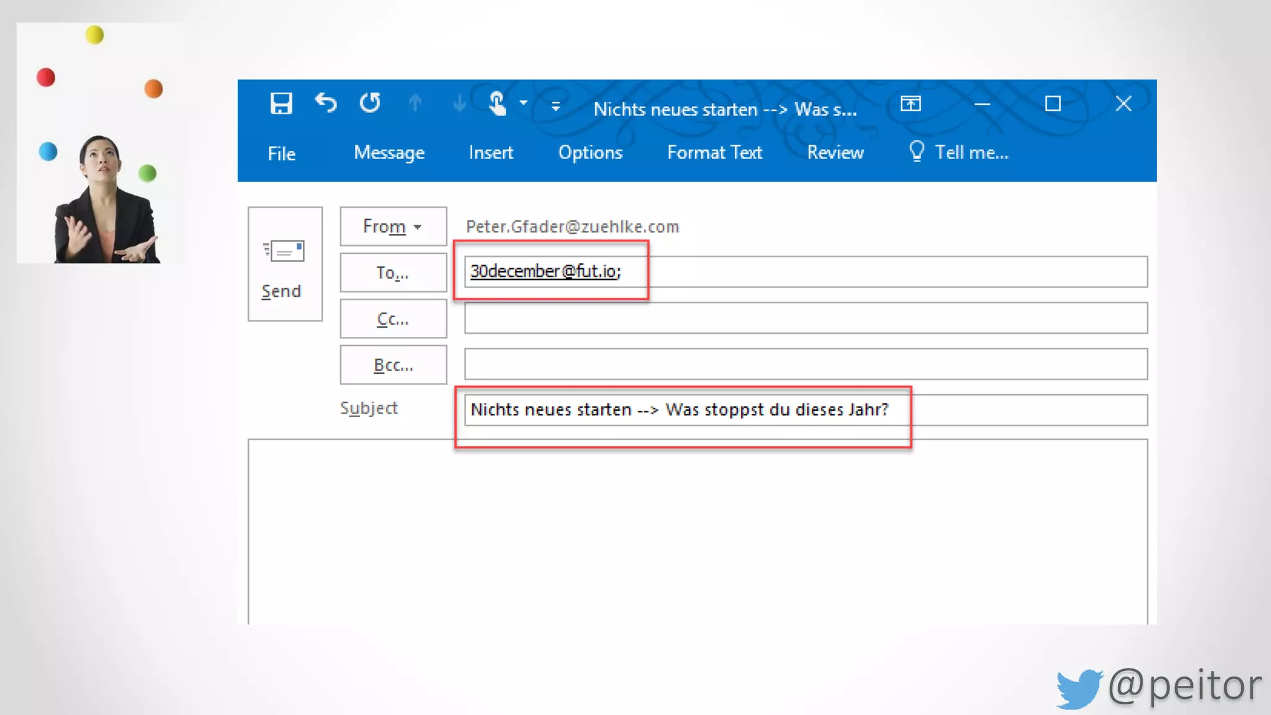The height and width of the screenshot is (715, 1271).
Task: Expand the From account dropdown
Action: coord(393,227)
